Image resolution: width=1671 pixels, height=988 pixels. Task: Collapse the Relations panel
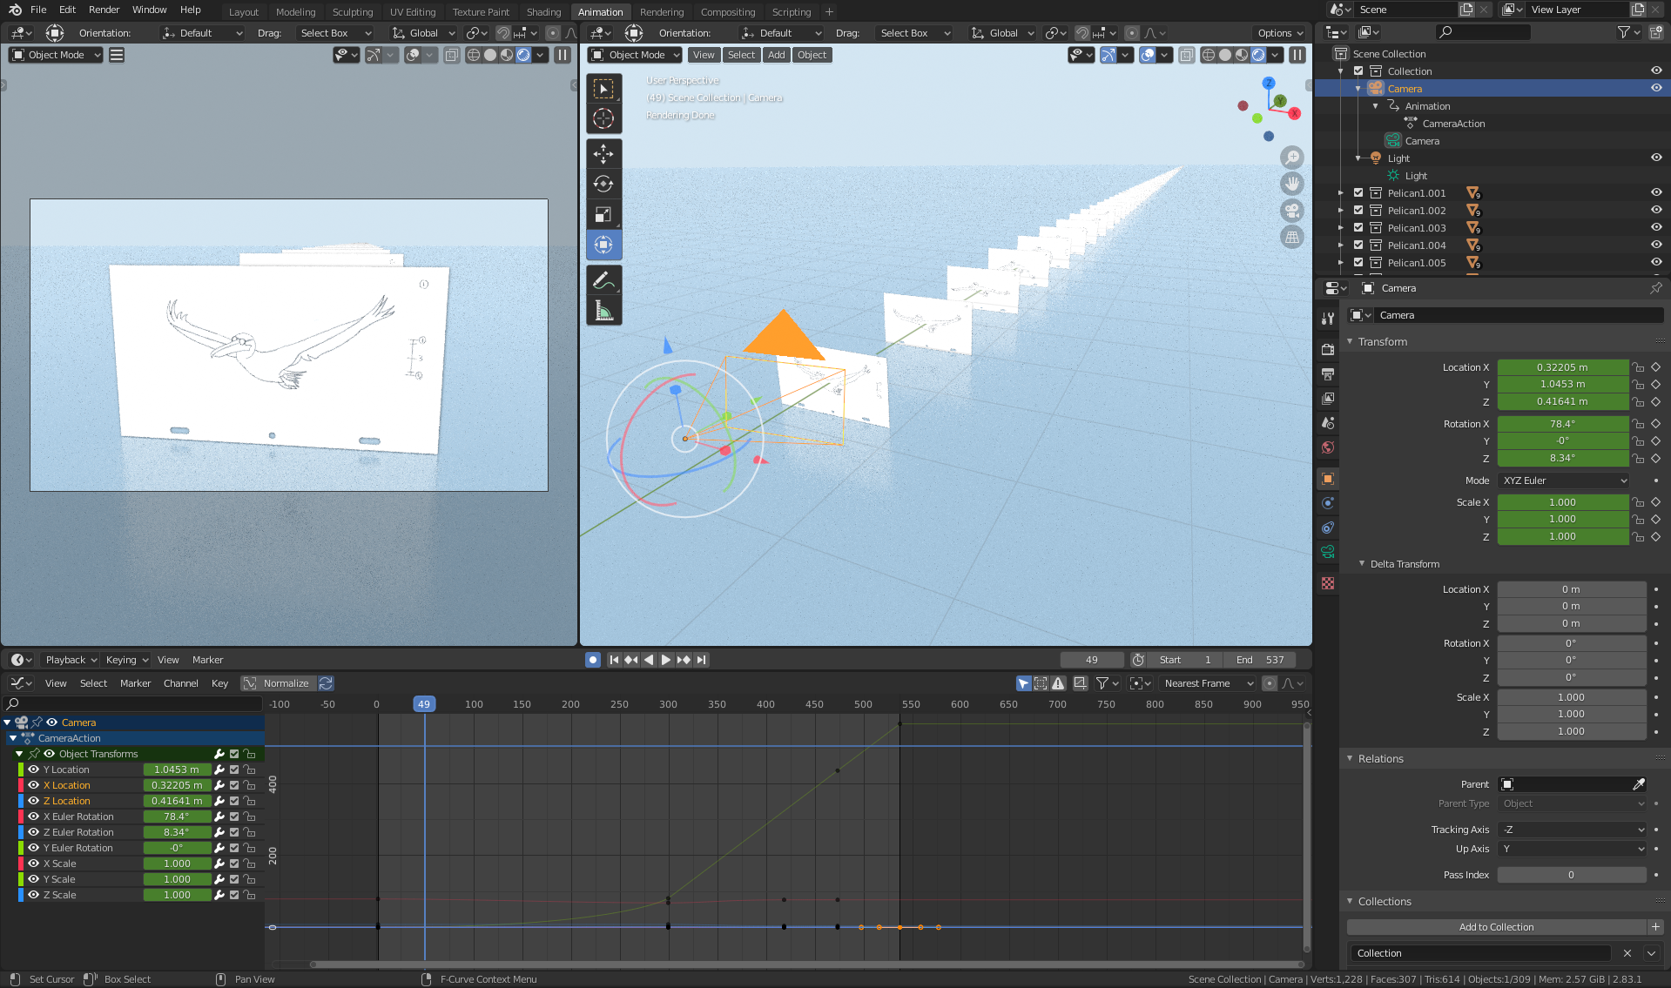click(1350, 759)
